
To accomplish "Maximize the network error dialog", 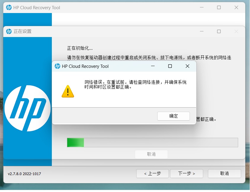I will [x=170, y=66].
